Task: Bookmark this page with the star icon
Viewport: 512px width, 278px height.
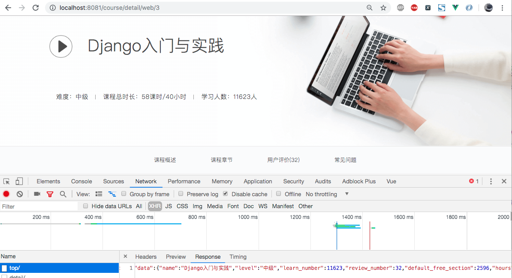Action: point(383,8)
